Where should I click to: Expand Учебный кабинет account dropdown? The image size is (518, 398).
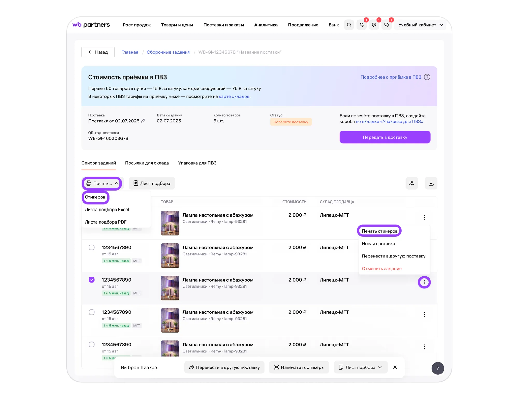coord(421,25)
